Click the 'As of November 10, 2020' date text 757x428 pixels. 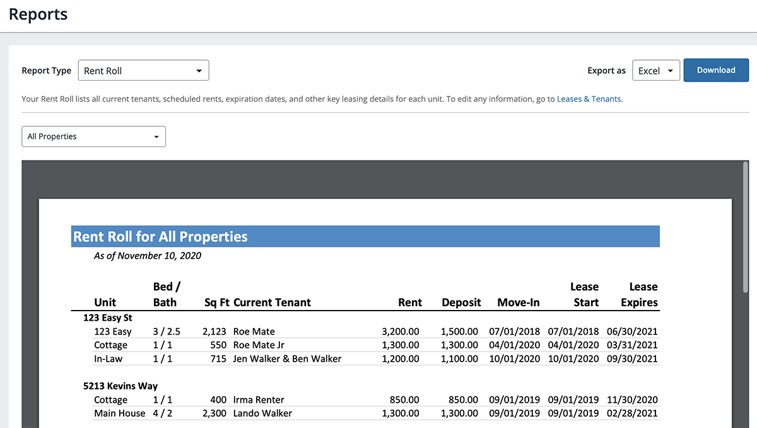[147, 256]
